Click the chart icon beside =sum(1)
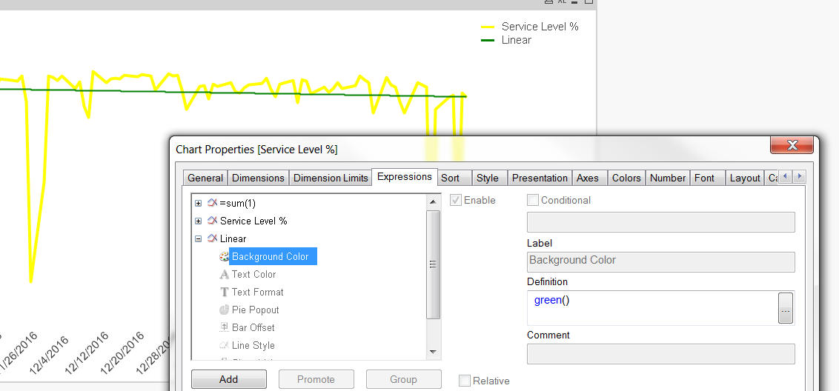Image resolution: width=839 pixels, height=391 pixels. pos(212,203)
